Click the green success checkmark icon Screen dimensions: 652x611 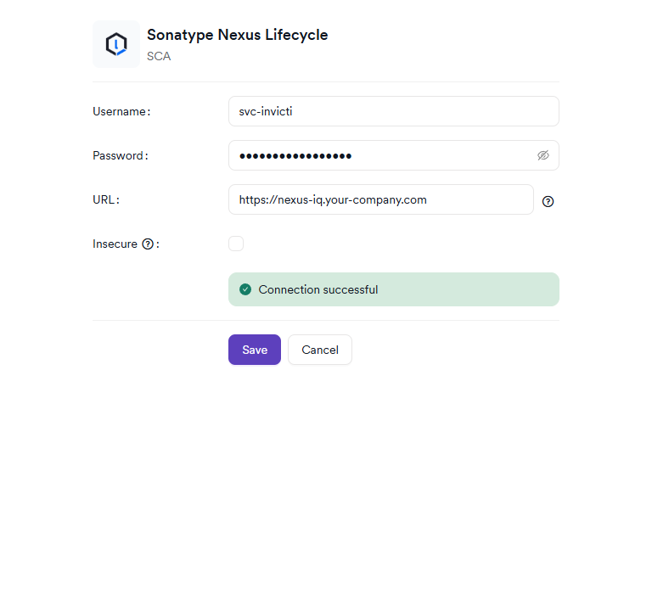(245, 289)
